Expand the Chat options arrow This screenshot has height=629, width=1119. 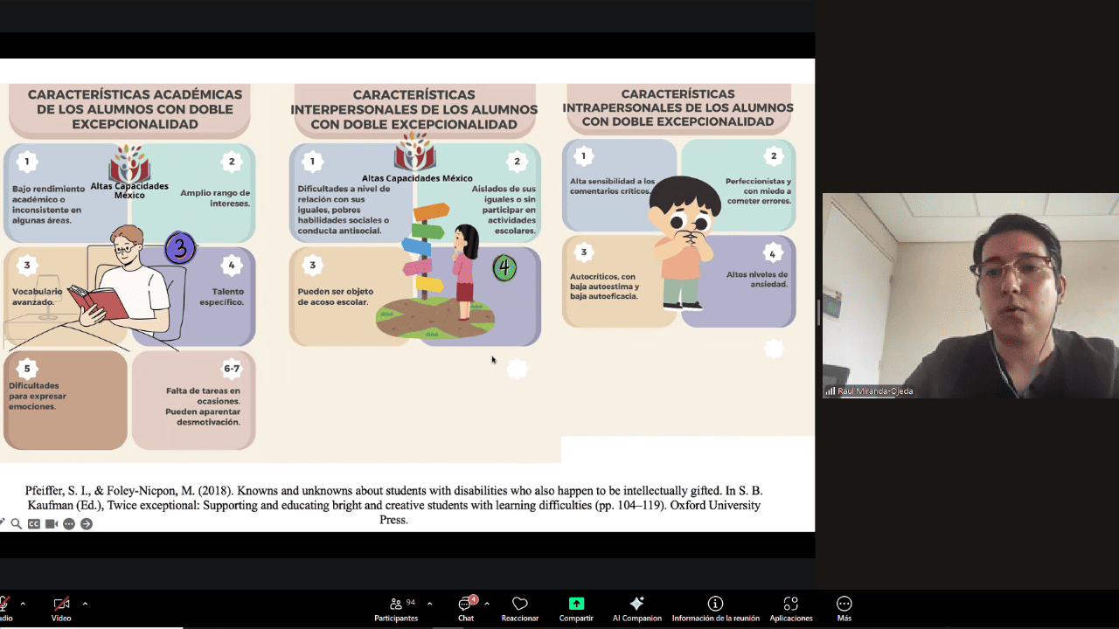click(486, 604)
